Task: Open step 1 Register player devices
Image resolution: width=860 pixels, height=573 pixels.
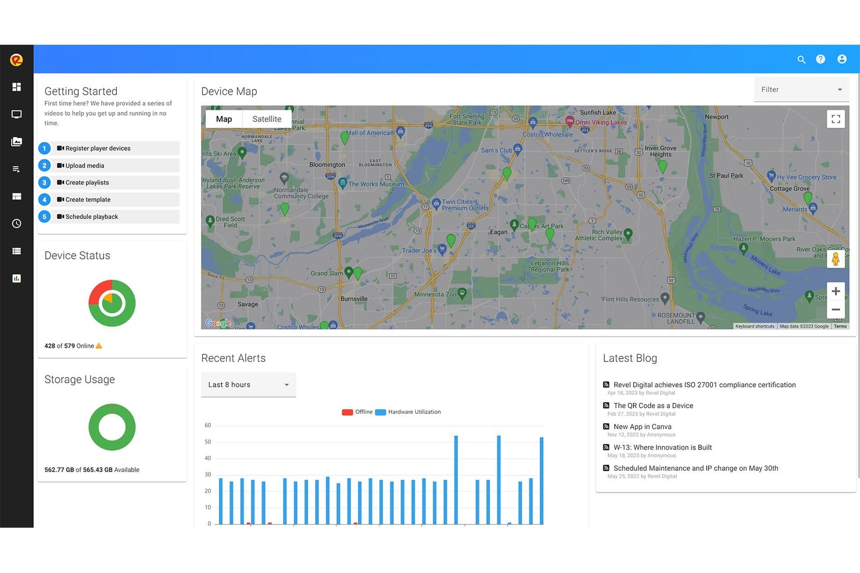Action: (109, 149)
